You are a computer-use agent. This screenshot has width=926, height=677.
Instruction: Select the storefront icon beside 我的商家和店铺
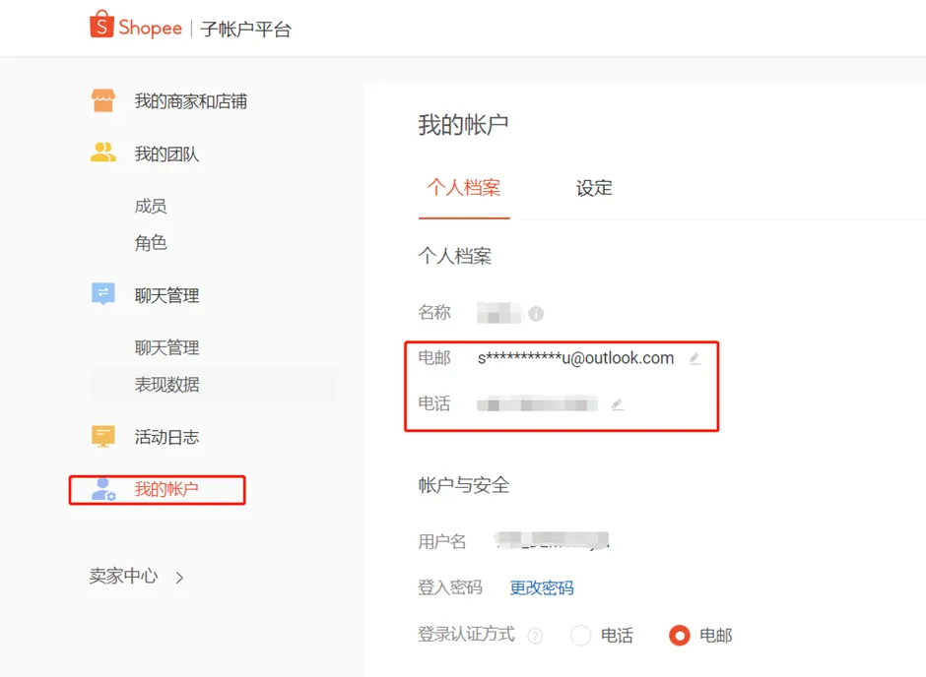pyautogui.click(x=103, y=100)
